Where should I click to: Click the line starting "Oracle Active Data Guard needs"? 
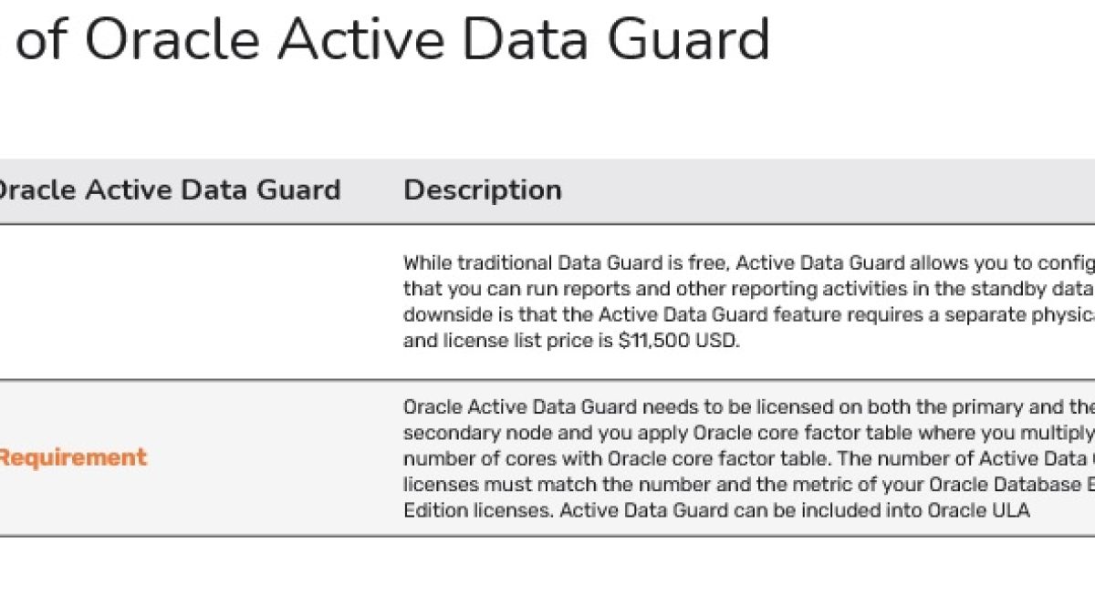click(x=748, y=406)
